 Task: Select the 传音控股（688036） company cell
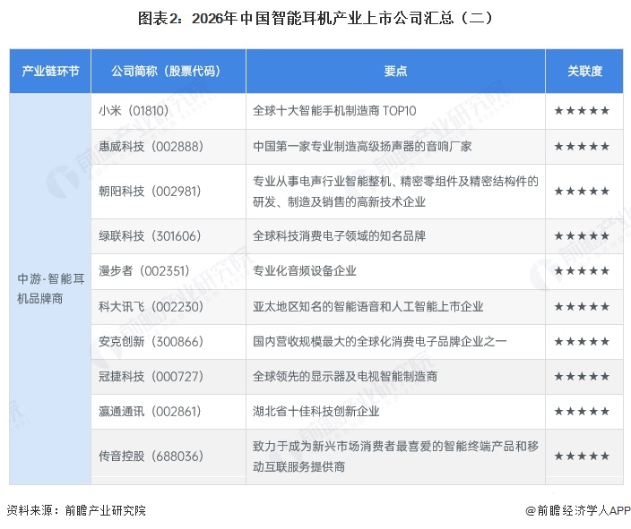pos(169,456)
